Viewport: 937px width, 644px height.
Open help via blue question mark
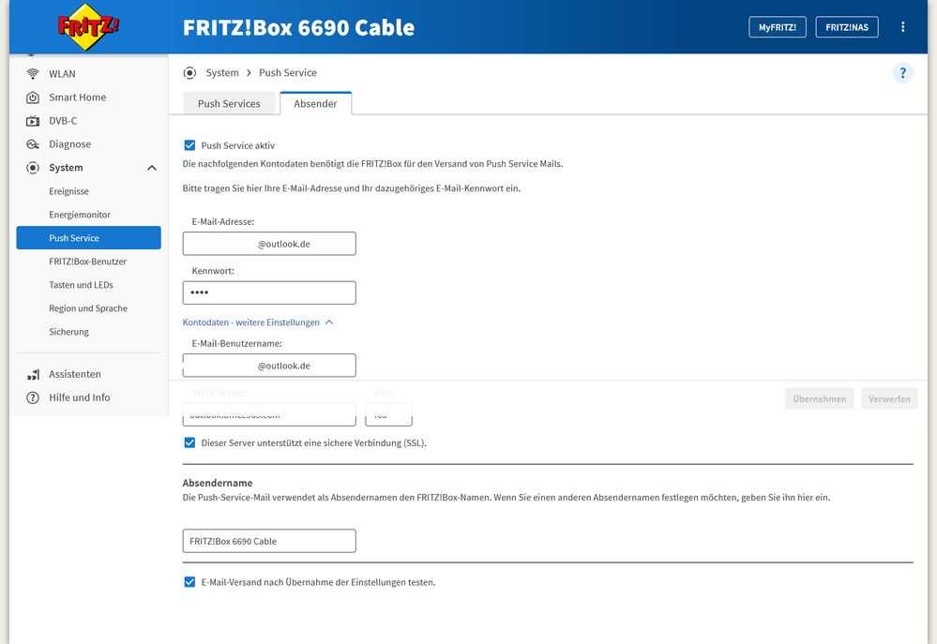point(902,73)
